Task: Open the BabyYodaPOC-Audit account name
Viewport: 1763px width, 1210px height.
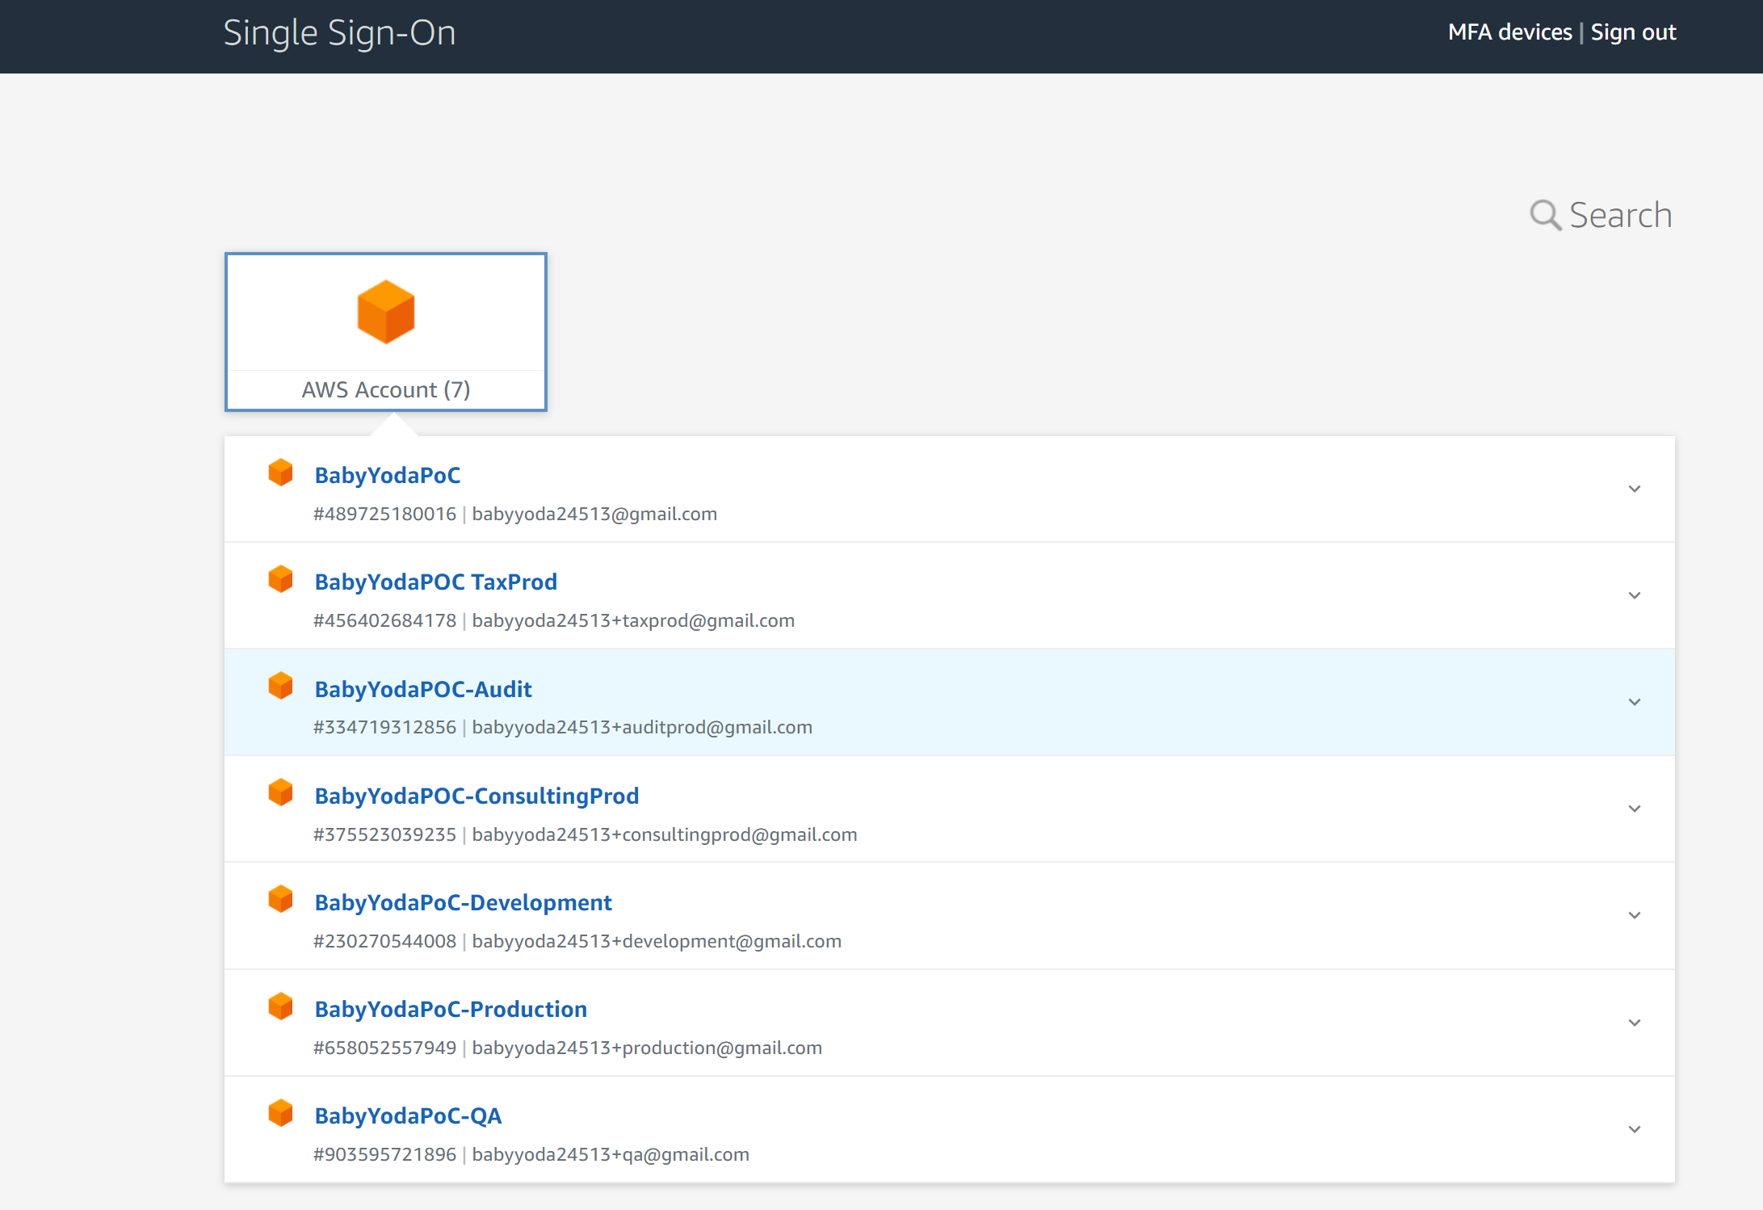Action: 423,689
